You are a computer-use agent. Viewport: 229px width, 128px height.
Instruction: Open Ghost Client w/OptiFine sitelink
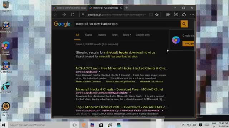coord(122,82)
